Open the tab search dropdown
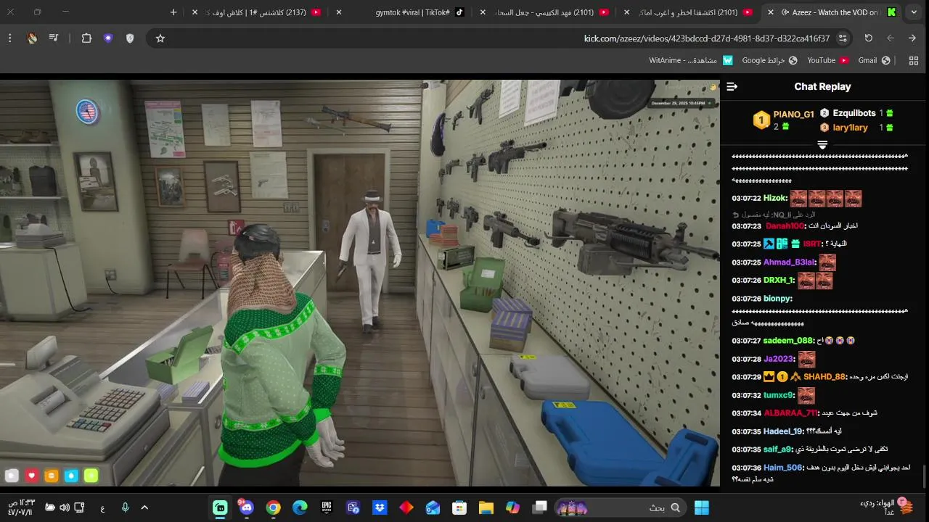 914,12
